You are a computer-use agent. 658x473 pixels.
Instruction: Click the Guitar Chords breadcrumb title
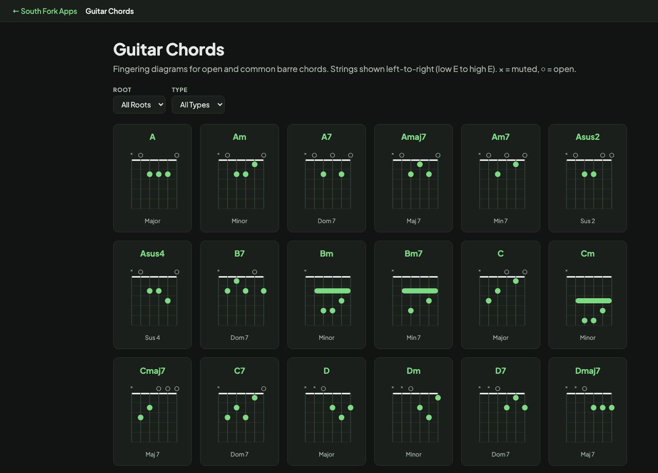coord(109,11)
